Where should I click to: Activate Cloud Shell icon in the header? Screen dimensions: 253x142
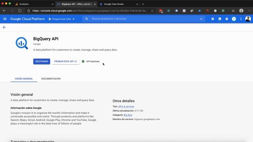(x=220, y=19)
